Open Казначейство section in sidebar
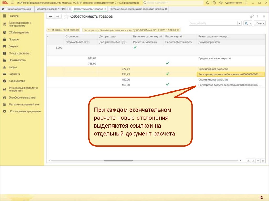Viewport: 269px width, 201px height. (x=17, y=81)
